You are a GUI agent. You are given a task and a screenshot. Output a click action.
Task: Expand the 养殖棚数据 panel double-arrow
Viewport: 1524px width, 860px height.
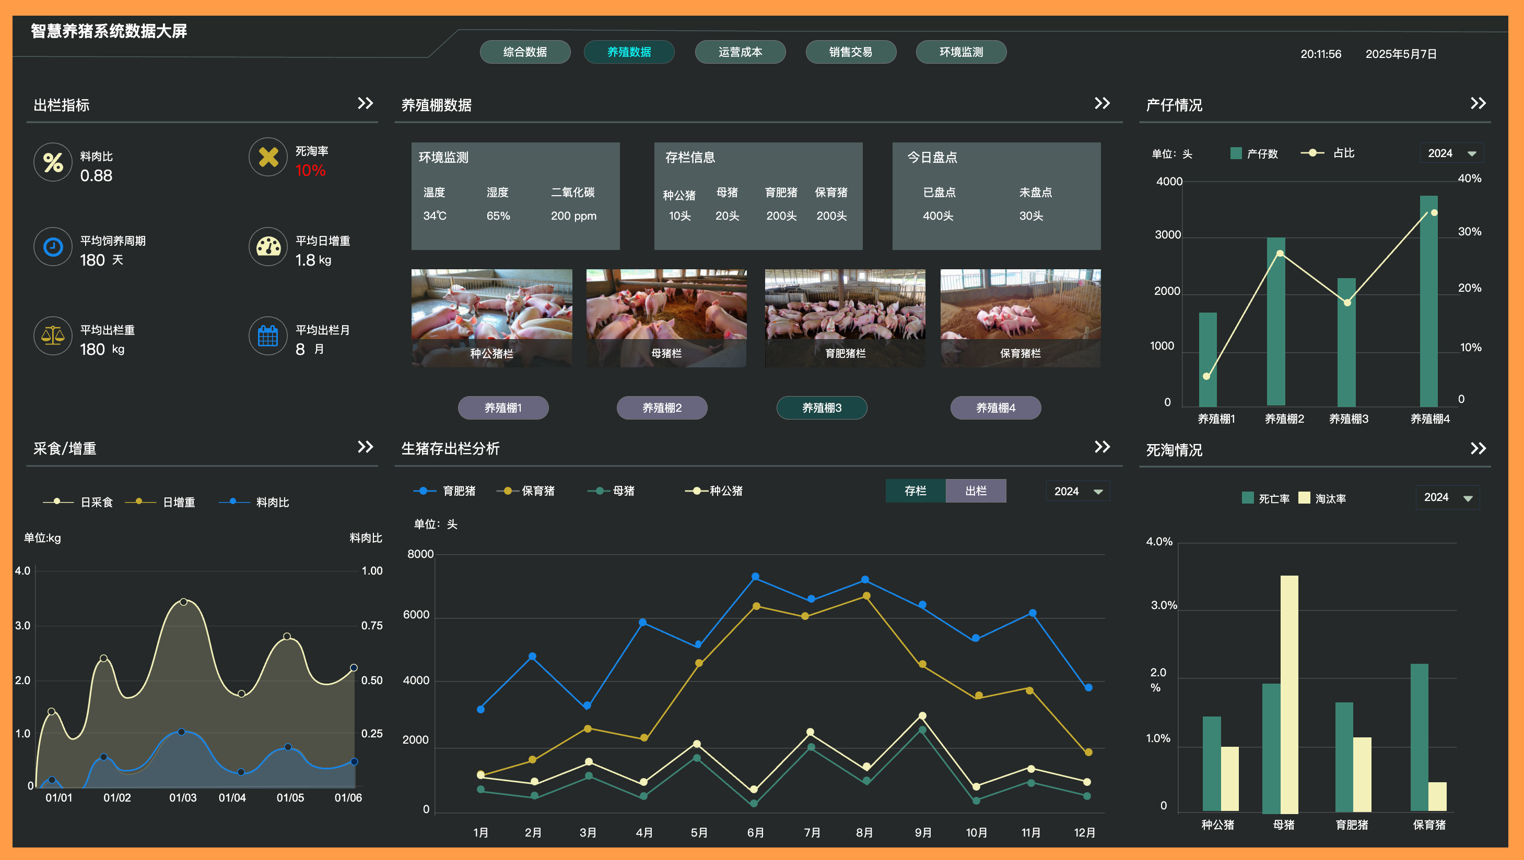[1101, 103]
